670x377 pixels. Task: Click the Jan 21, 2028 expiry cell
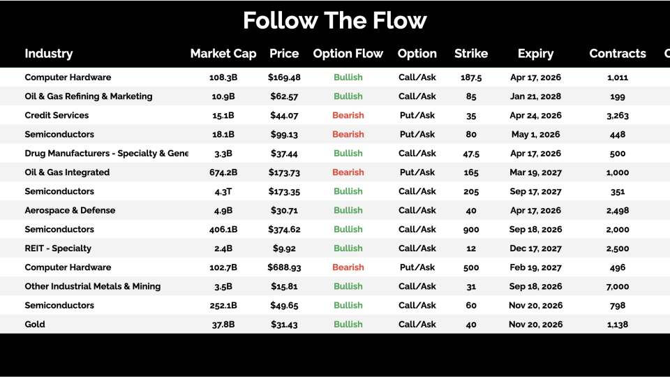pos(535,96)
